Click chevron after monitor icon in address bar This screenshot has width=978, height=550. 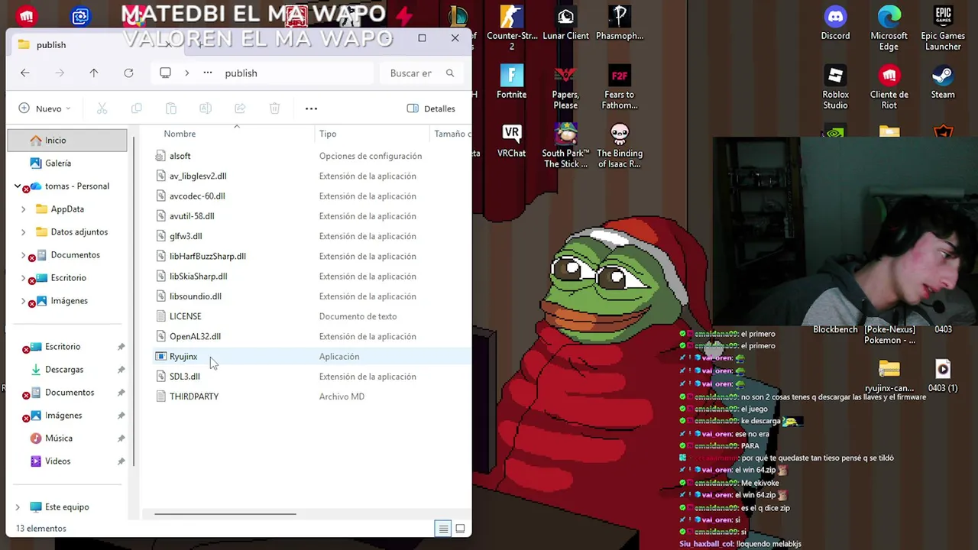[x=186, y=73]
